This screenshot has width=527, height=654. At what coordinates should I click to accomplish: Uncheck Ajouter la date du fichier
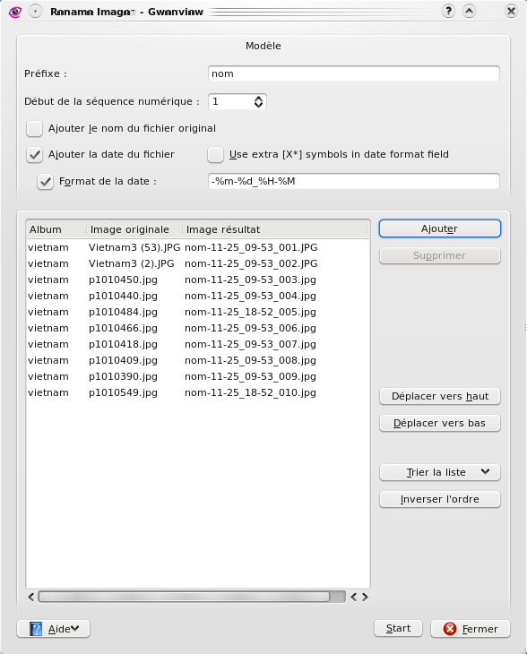35,155
